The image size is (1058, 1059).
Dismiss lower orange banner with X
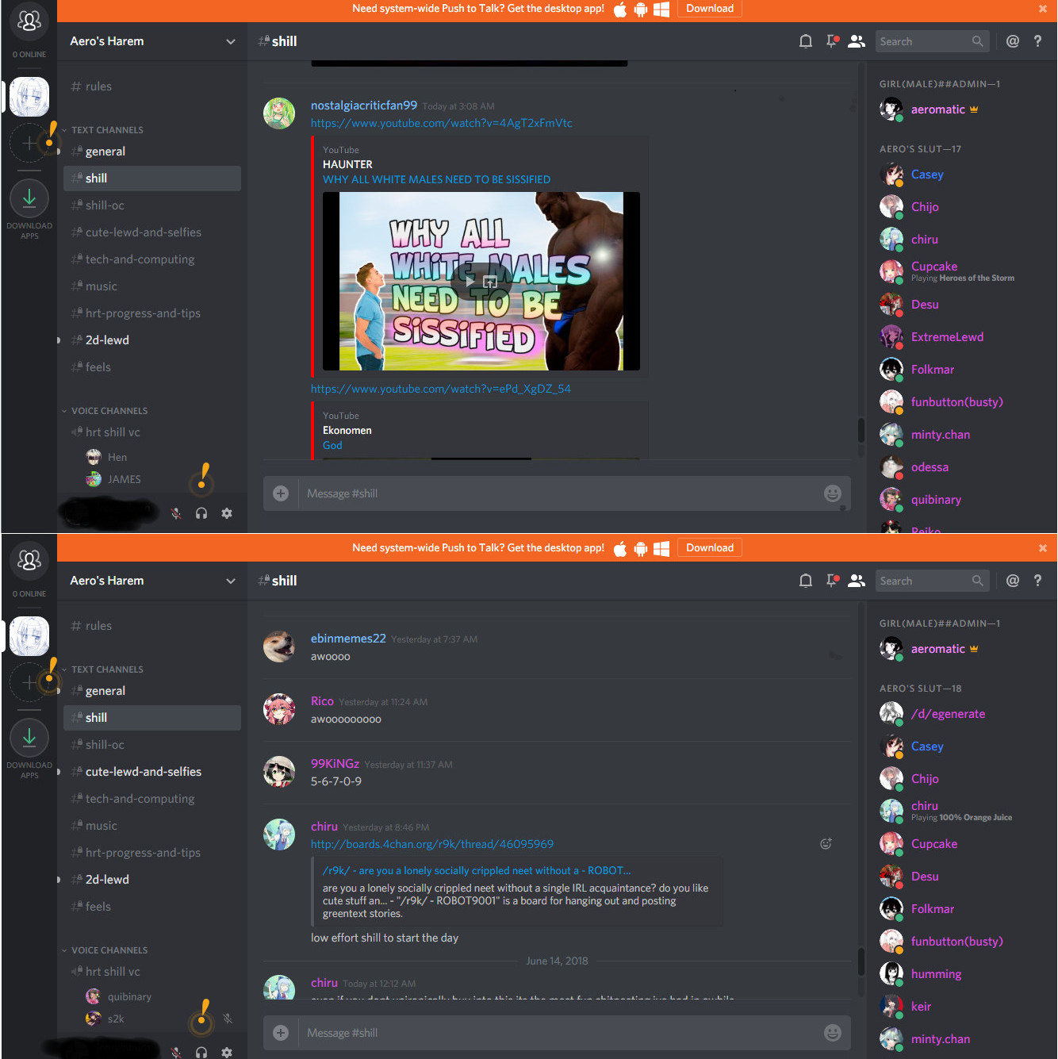click(1043, 548)
